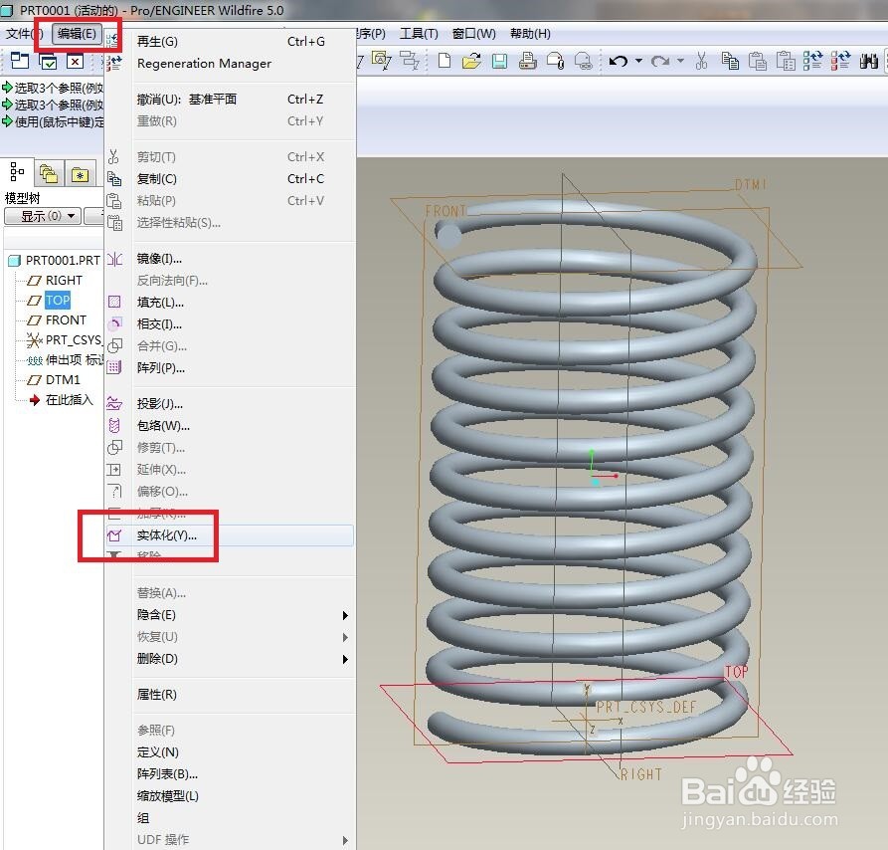Viewport: 888px width, 850px height.
Task: Open Regeneration Manager entry
Action: tap(230, 64)
